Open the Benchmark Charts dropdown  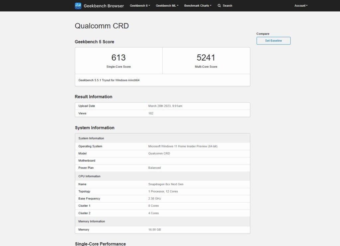click(x=198, y=6)
